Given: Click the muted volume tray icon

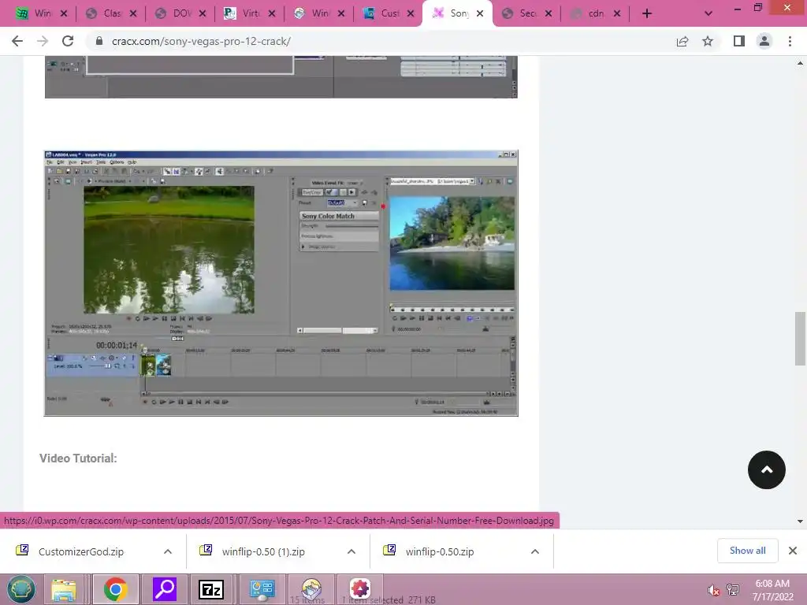Looking at the screenshot, I should click(x=713, y=590).
